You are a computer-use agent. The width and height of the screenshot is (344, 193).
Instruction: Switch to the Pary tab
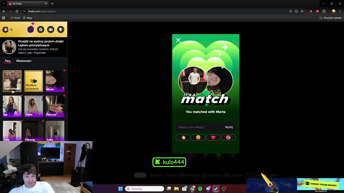point(8,61)
